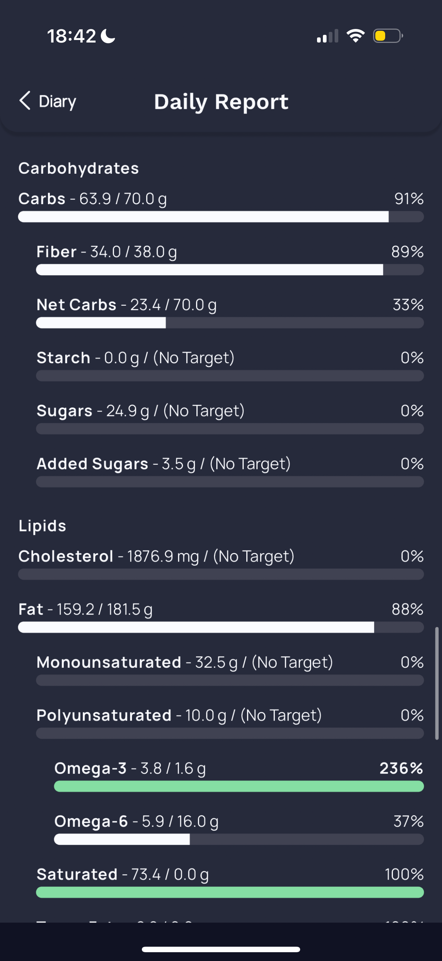Select the Omega-6 row

pos(239,829)
